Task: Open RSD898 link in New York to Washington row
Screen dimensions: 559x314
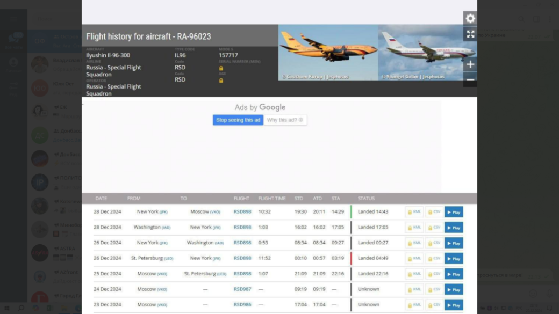Action: [242, 243]
